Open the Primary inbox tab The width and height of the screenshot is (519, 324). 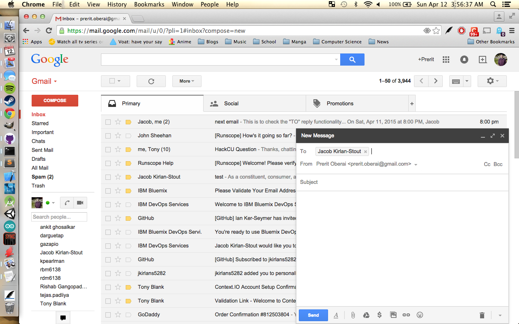coord(152,104)
